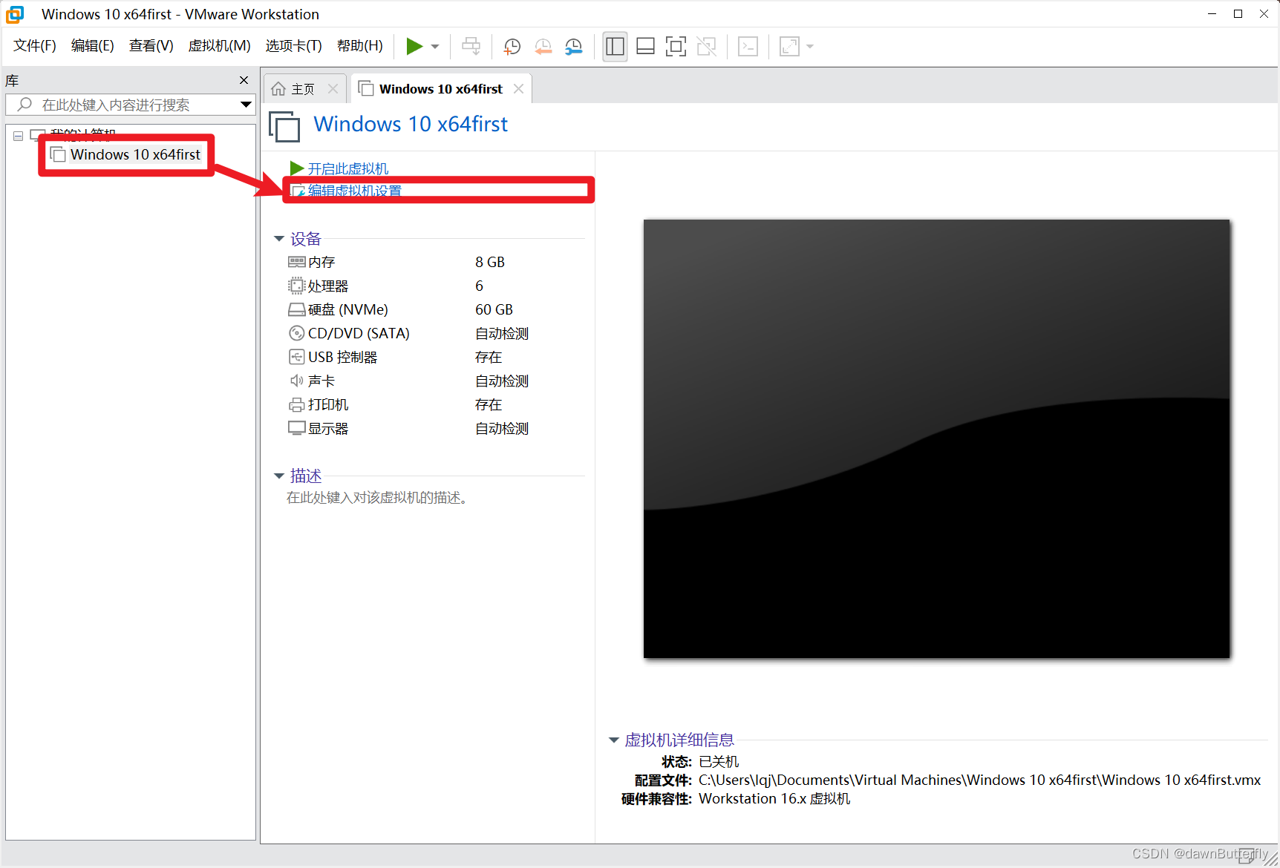Click the large VM icon beside title

(284, 126)
